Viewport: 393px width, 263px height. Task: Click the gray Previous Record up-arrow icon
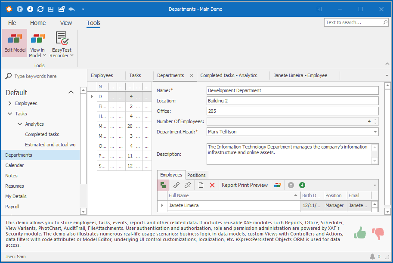point(291,185)
